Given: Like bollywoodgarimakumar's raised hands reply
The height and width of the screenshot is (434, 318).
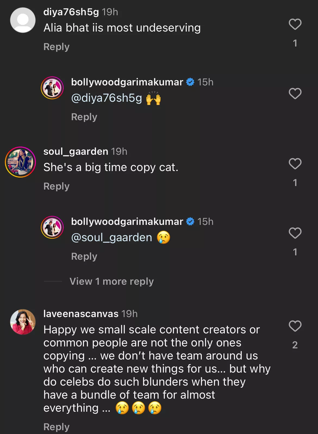Looking at the screenshot, I should tap(295, 94).
